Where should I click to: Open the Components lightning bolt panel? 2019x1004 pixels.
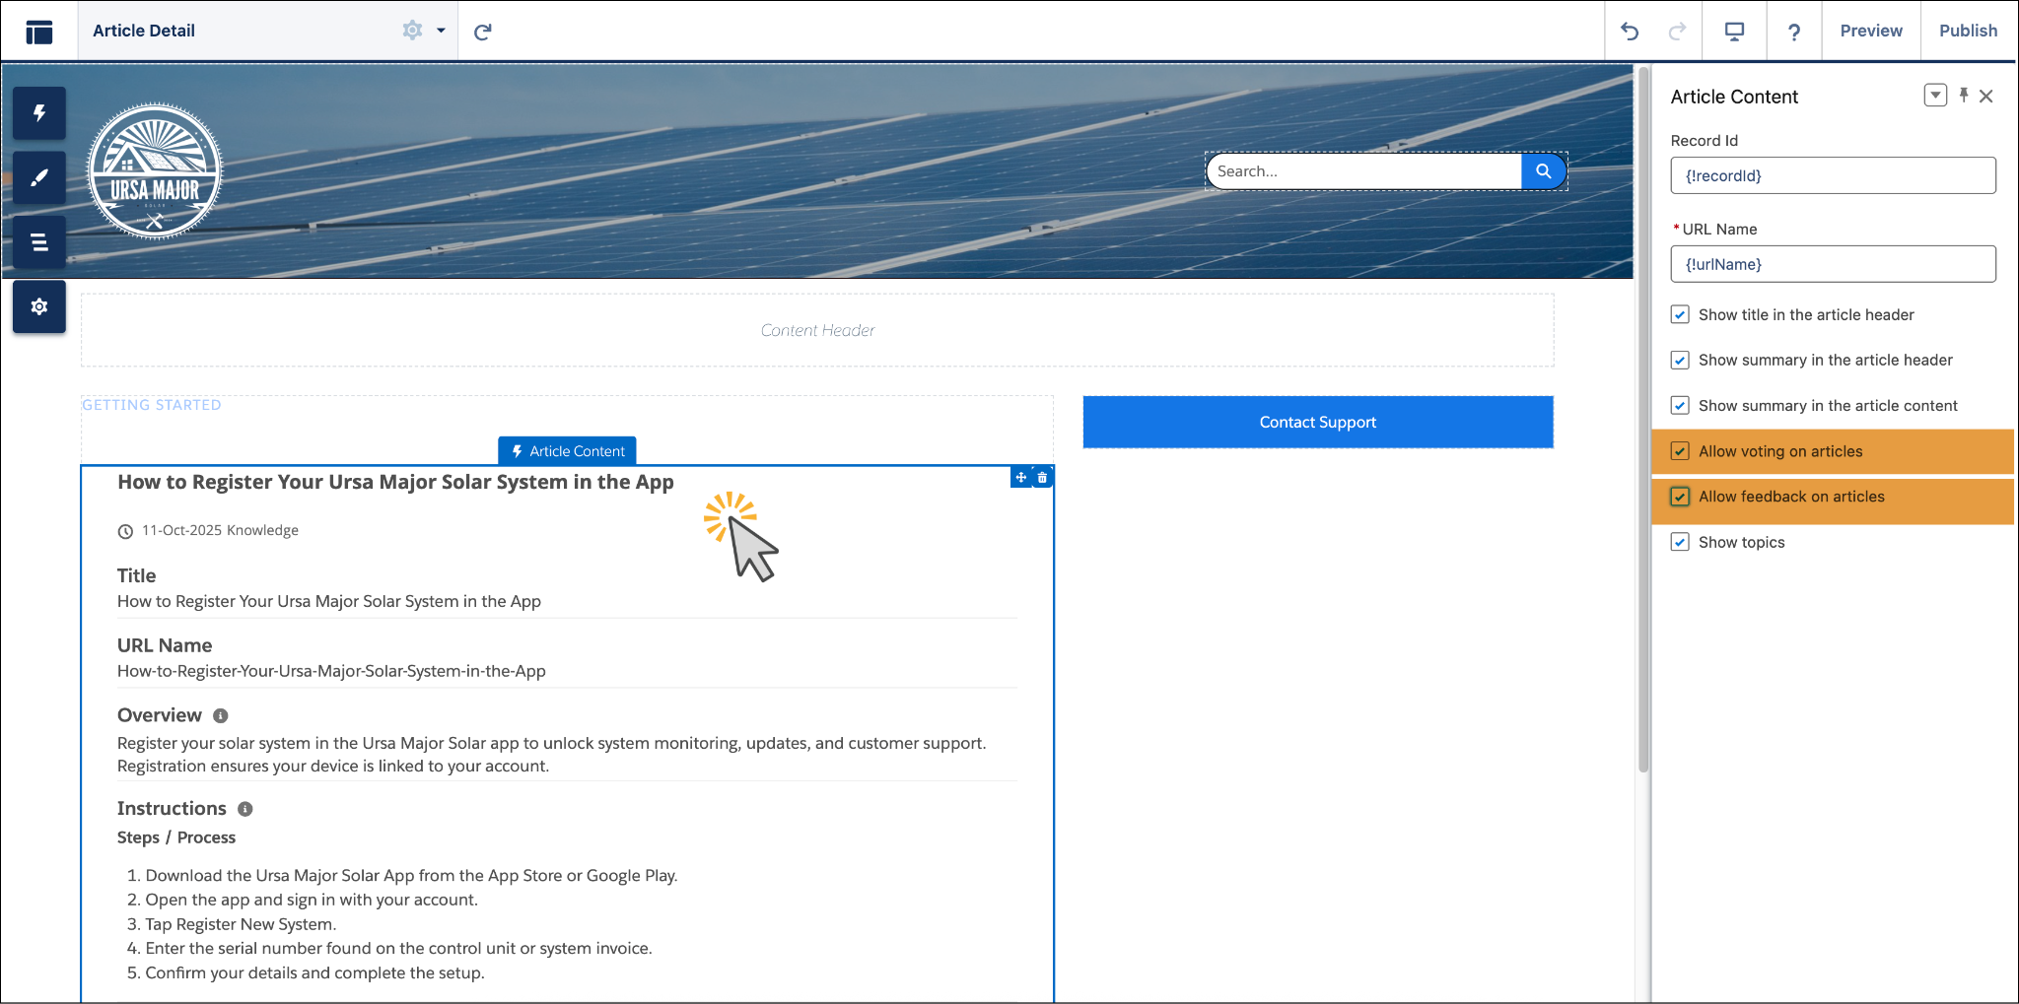coord(39,113)
